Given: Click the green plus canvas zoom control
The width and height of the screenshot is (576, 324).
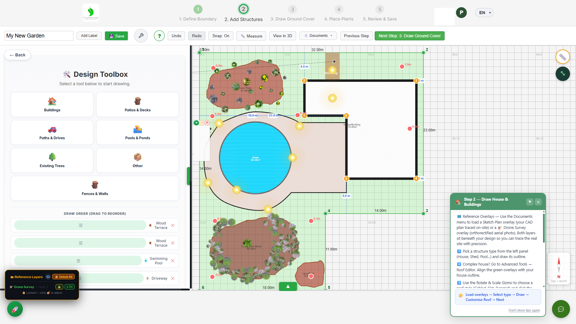Looking at the screenshot, I should [x=196, y=123].
